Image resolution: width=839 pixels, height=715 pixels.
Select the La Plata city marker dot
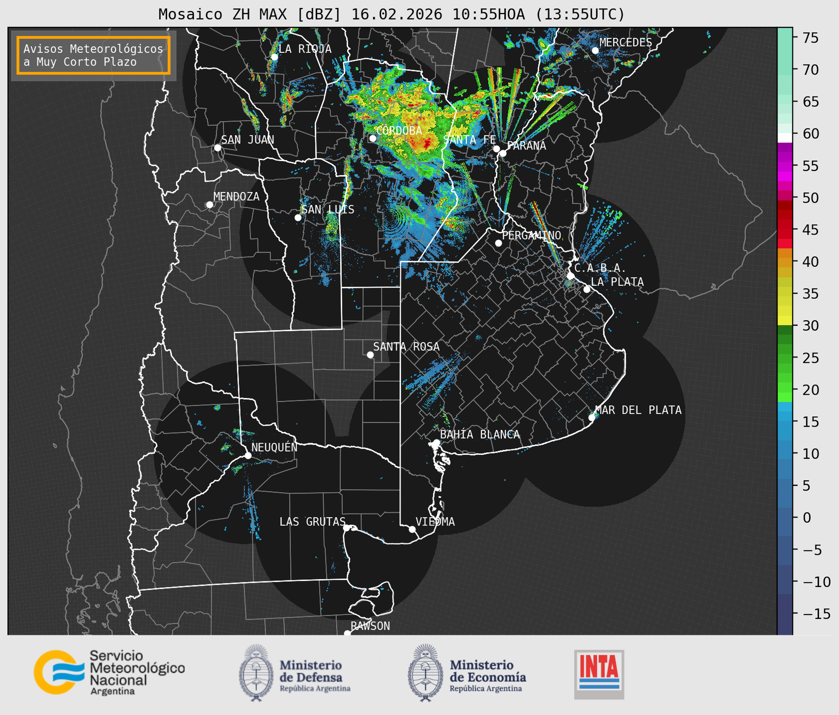coord(587,289)
